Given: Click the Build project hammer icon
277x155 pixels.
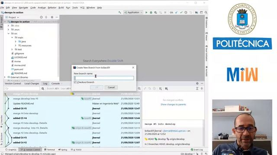Looking at the screenshot, I should [120, 12].
